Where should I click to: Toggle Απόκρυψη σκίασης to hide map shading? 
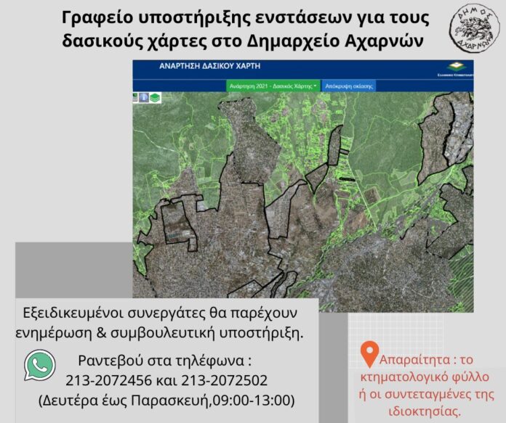(350, 85)
